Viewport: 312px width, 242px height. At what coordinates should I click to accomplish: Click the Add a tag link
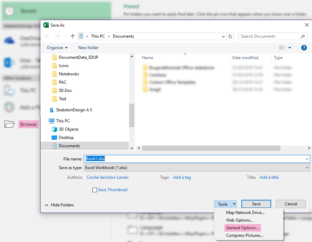[182, 177]
